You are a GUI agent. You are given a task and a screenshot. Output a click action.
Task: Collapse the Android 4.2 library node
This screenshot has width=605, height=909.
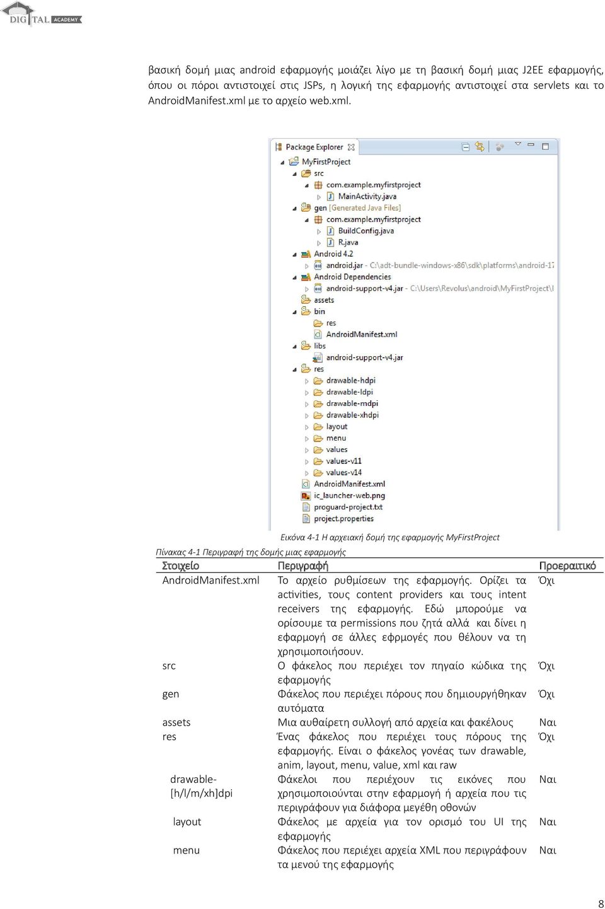(x=294, y=255)
